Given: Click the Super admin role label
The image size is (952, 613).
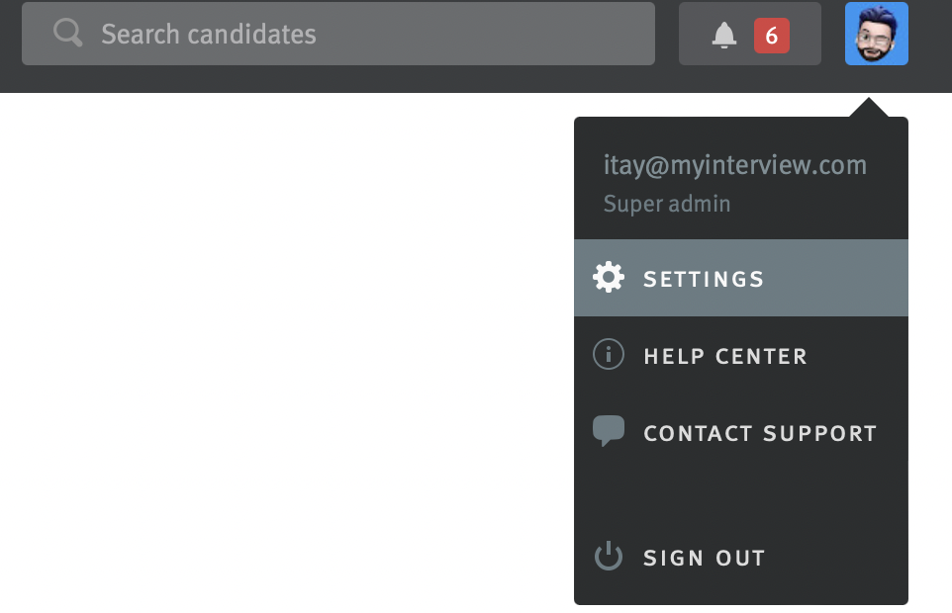Looking at the screenshot, I should [667, 204].
